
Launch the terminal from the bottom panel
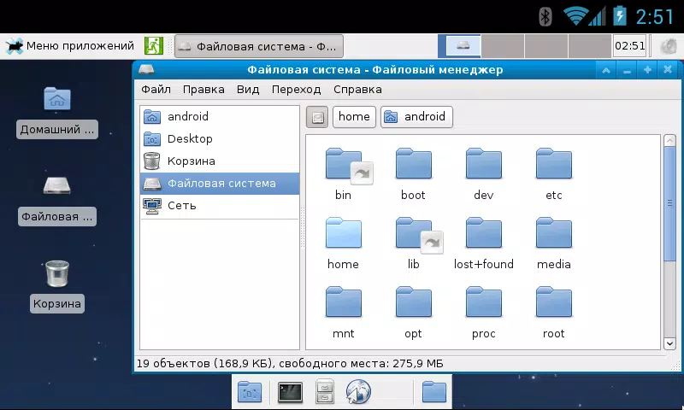(x=290, y=392)
